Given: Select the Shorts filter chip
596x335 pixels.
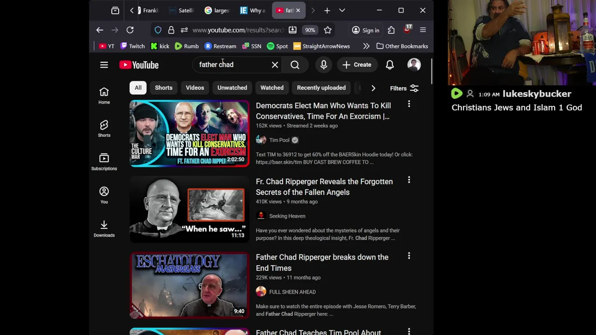Looking at the screenshot, I should point(163,87).
